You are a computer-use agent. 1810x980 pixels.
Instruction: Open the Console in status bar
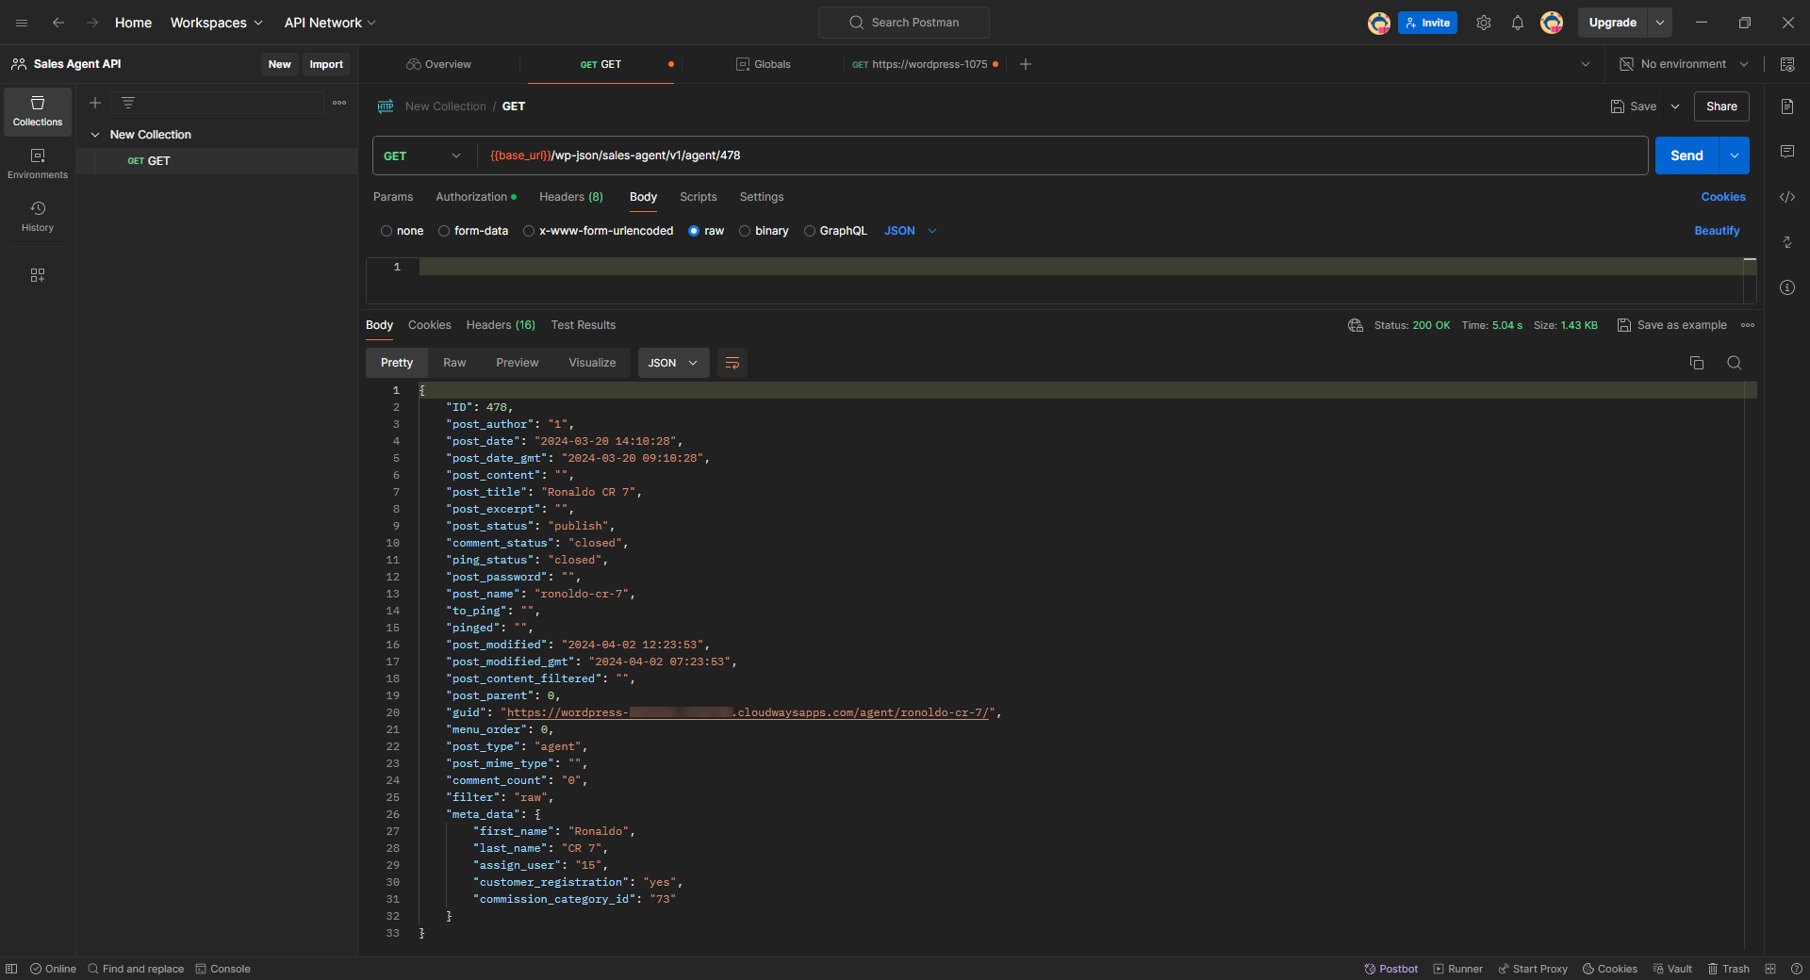[223, 969]
